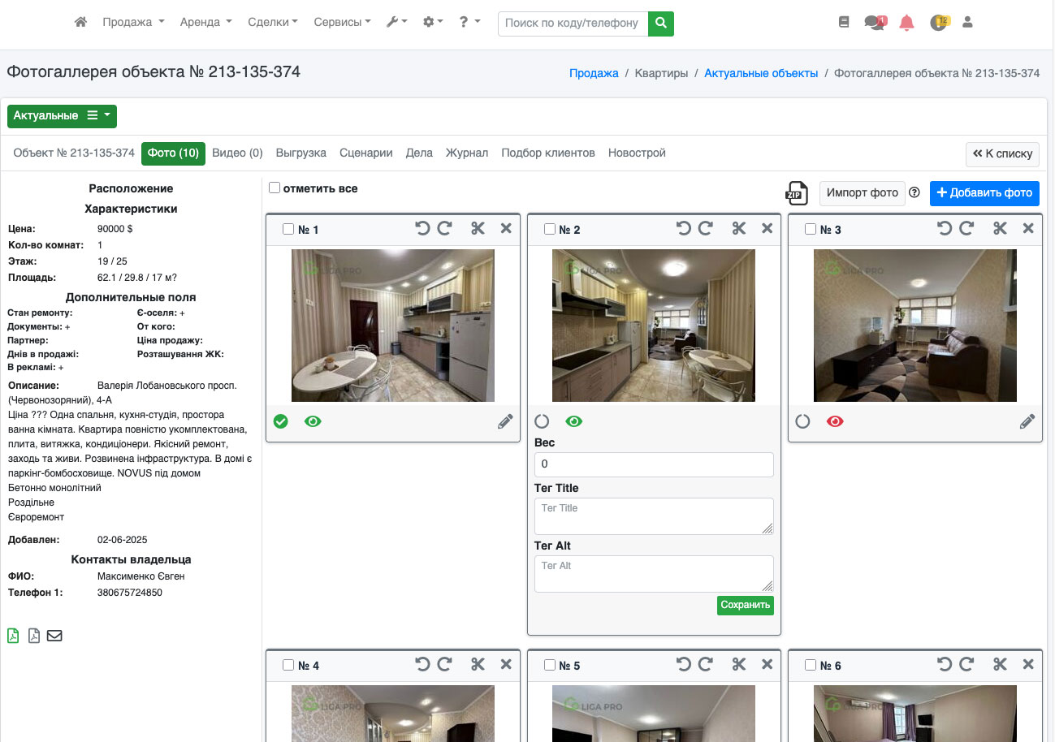This screenshot has height=742, width=1055.
Task: Open the 'Продажа' dropdown menu
Action: (133, 23)
